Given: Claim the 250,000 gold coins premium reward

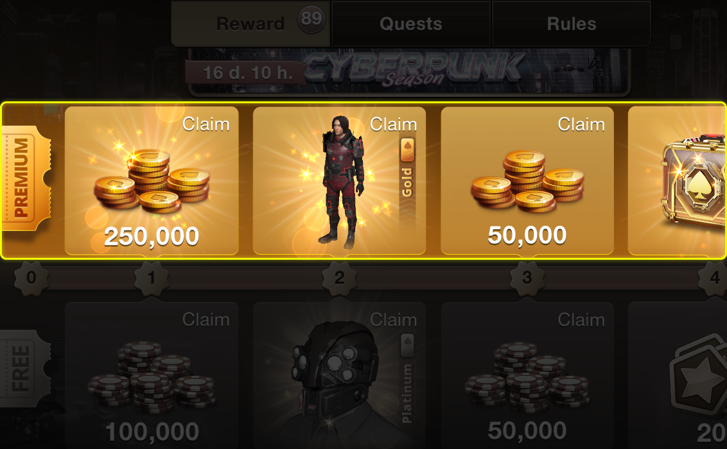Looking at the screenshot, I should 152,180.
